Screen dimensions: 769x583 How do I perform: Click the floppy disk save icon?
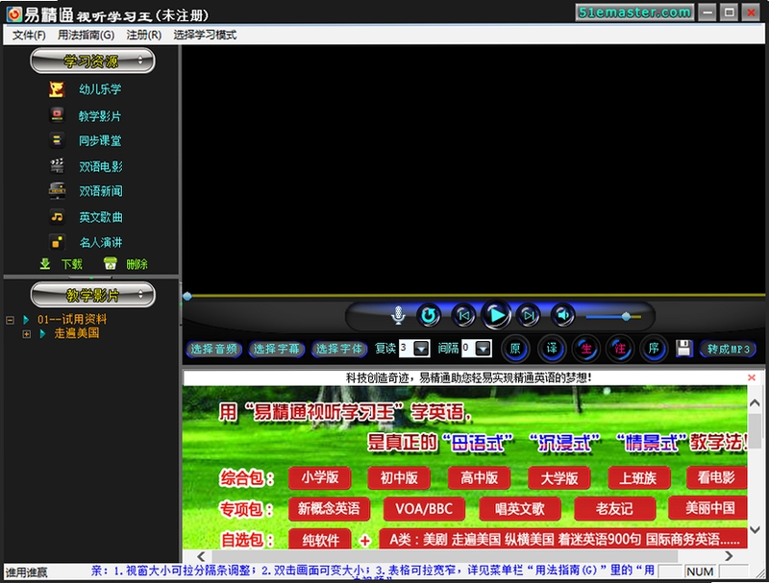(683, 349)
